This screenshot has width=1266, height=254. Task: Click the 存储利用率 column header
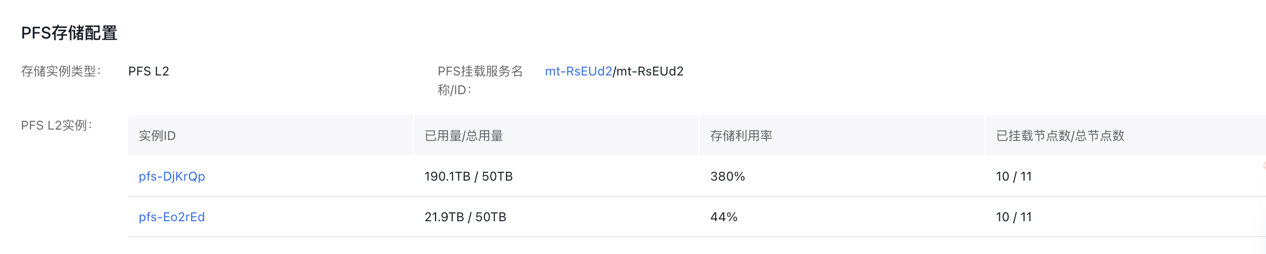point(741,136)
